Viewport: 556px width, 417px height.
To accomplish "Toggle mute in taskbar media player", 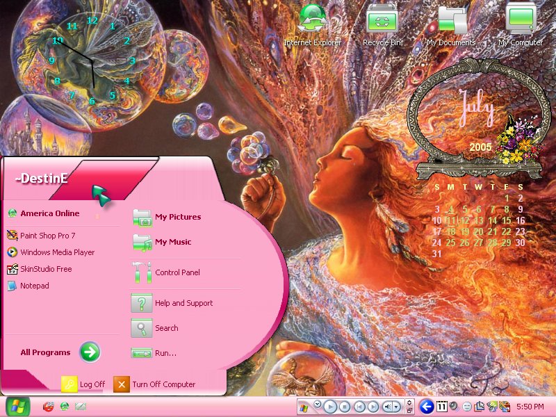I will coord(387,407).
